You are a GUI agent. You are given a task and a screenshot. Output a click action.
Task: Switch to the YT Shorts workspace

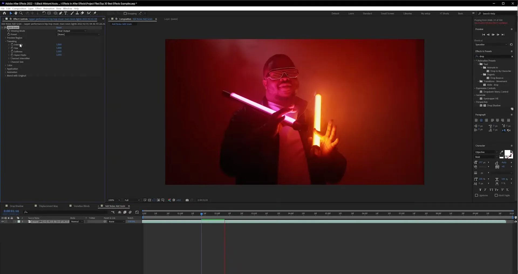click(444, 13)
